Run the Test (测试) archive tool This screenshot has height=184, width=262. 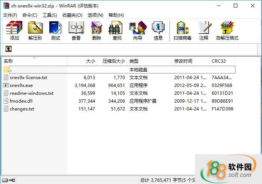click(x=55, y=31)
